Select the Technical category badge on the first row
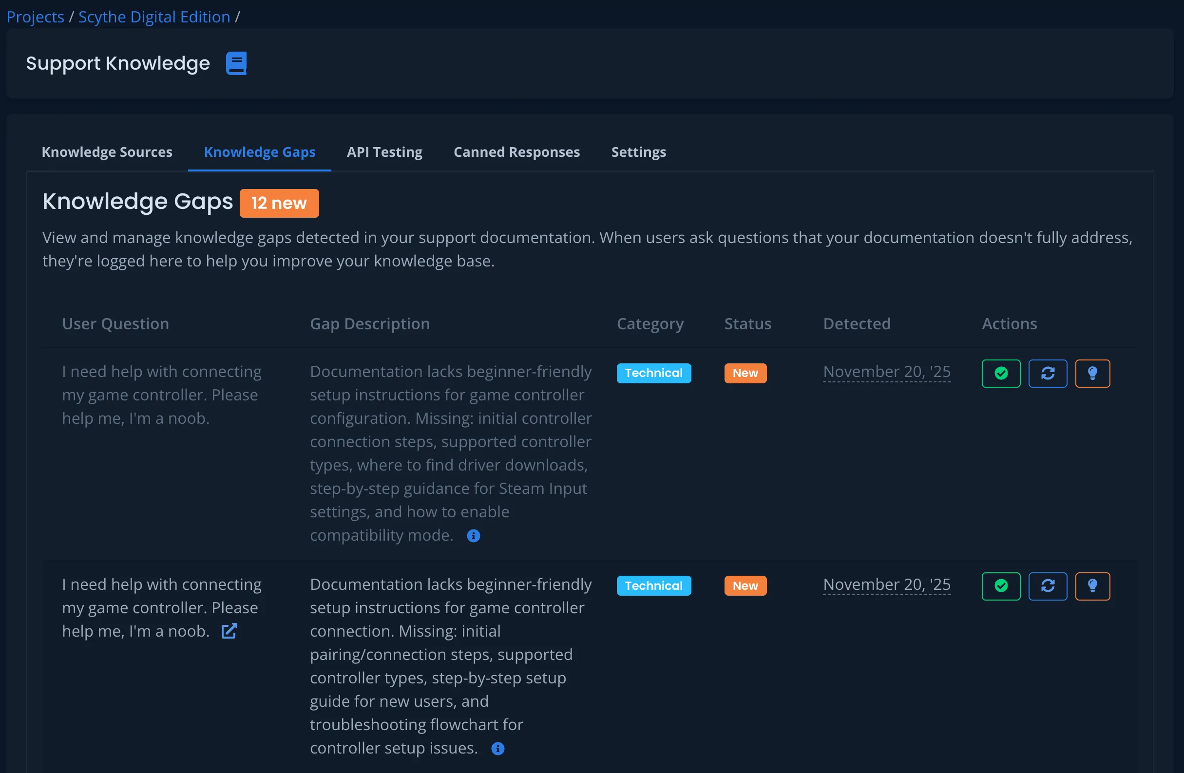This screenshot has height=773, width=1184. click(654, 373)
